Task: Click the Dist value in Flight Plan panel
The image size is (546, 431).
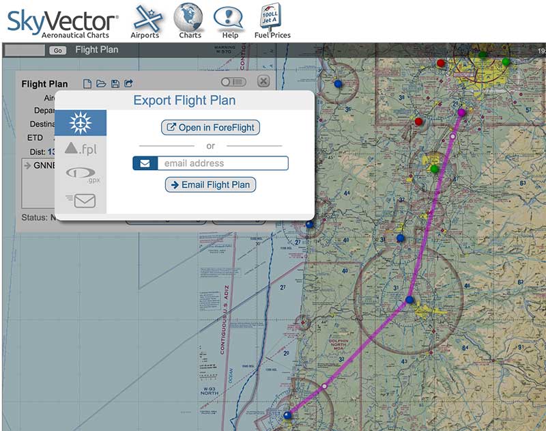Action: pyautogui.click(x=51, y=152)
